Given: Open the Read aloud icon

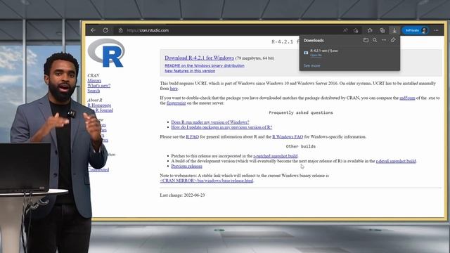Looking at the screenshot, I should tap(345, 30).
